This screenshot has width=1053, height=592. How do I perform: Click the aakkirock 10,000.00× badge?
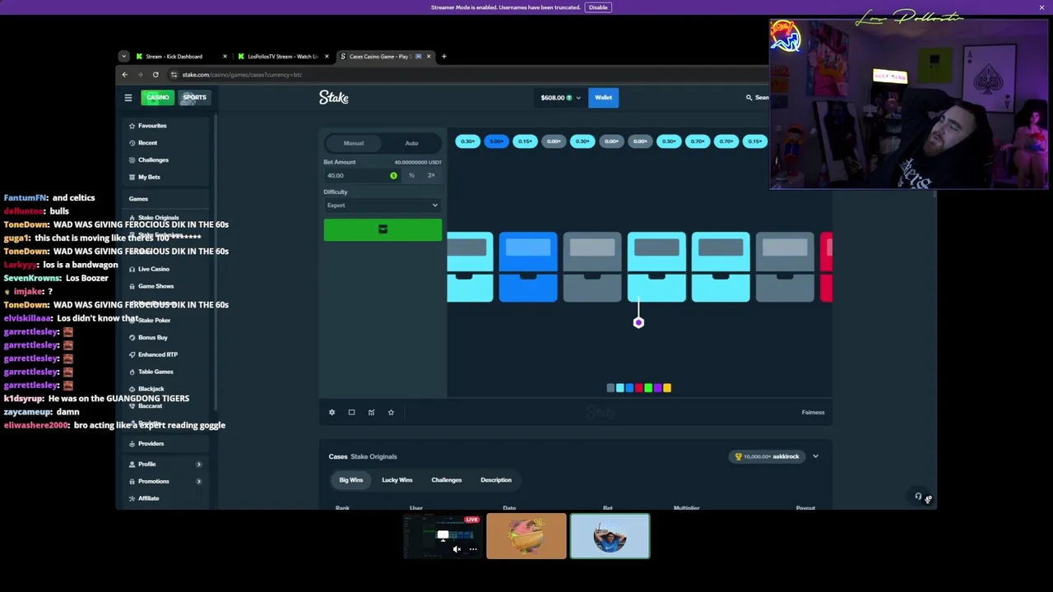coord(768,457)
